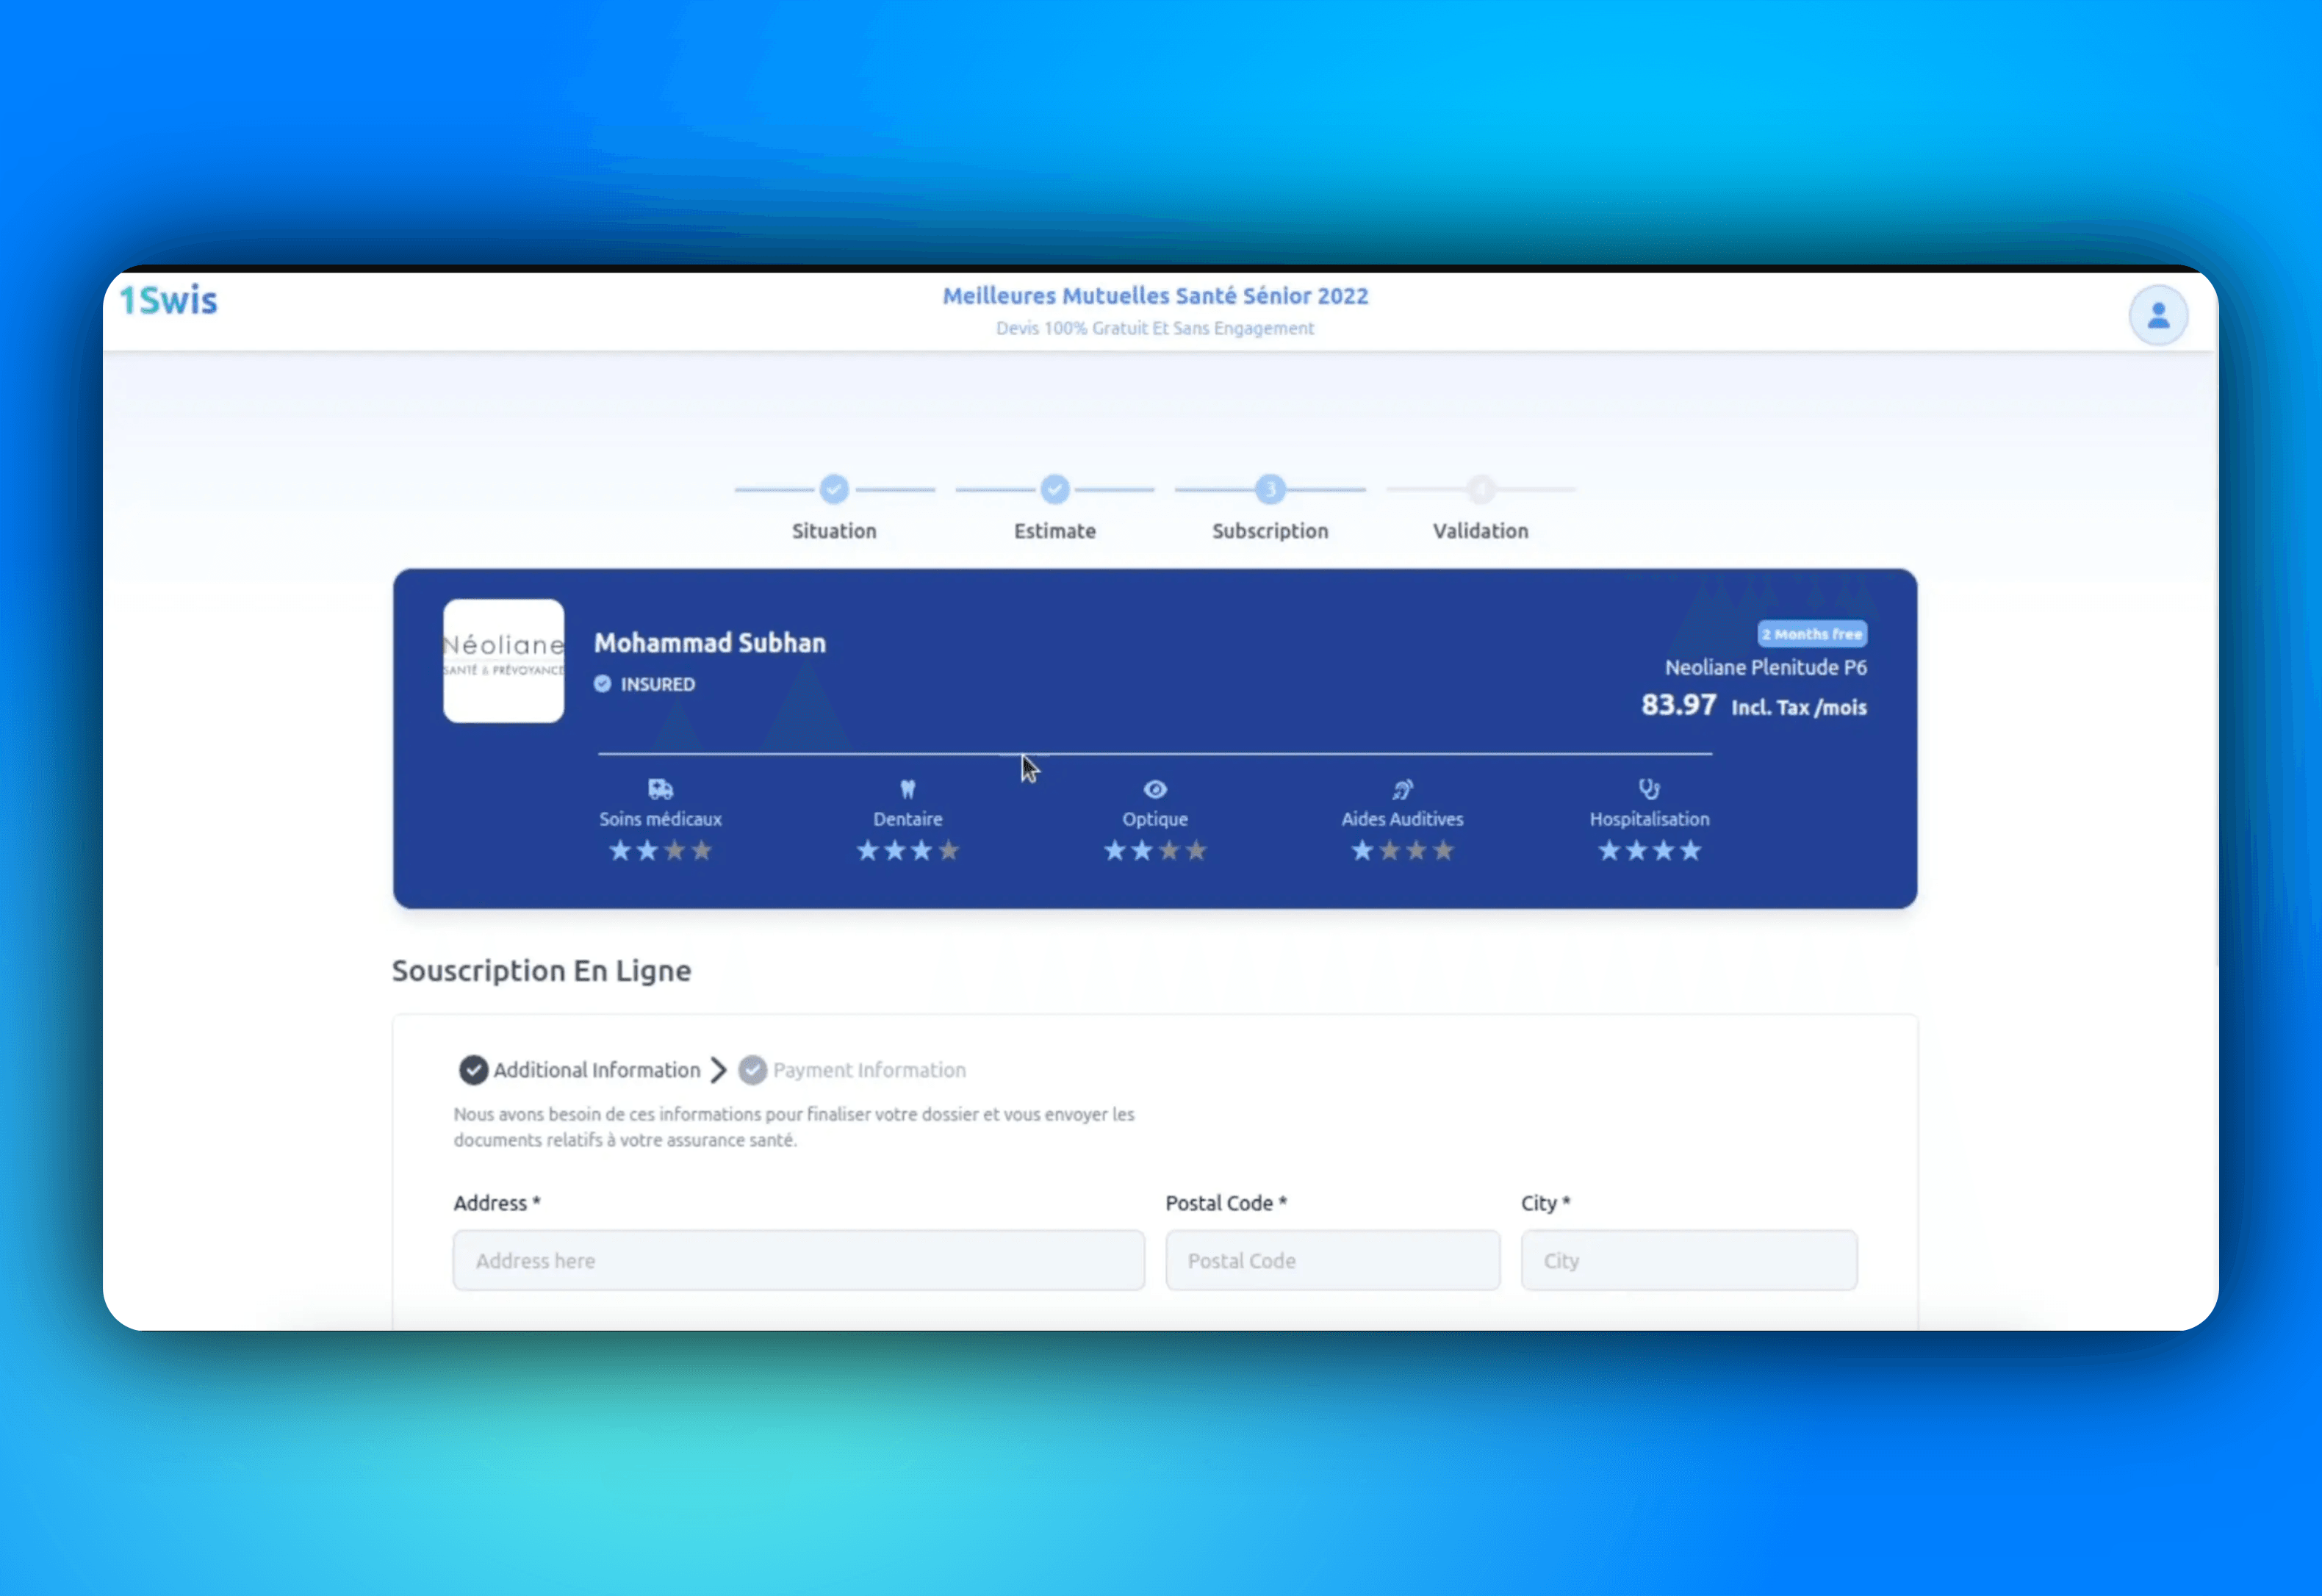
Task: Open the user profile avatar icon
Action: [2158, 315]
